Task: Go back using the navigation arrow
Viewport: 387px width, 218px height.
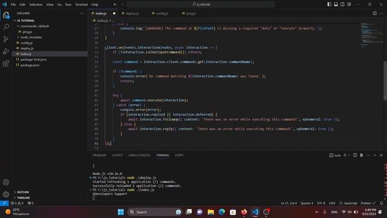Action: [x=115, y=4]
